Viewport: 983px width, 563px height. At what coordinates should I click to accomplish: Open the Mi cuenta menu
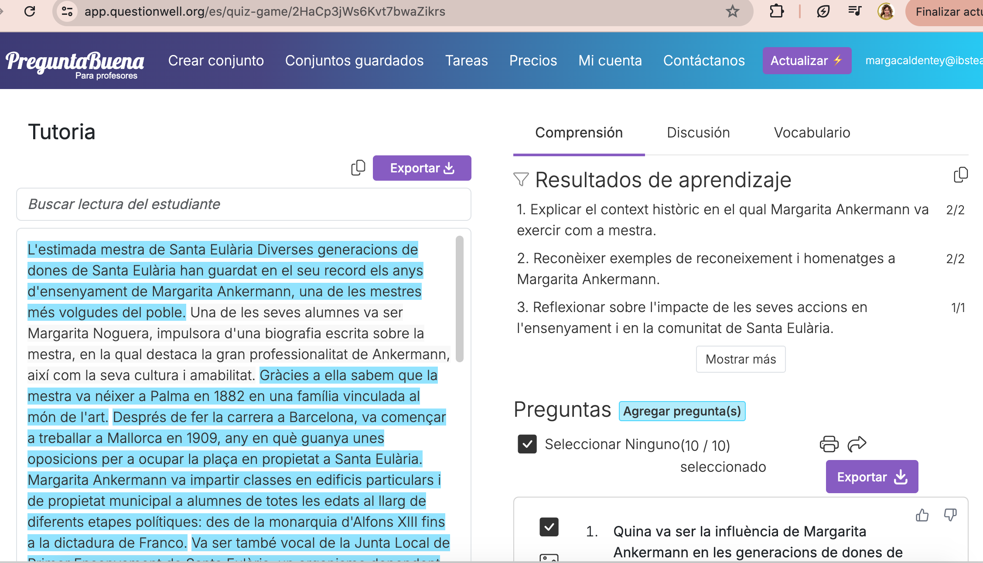pos(610,61)
